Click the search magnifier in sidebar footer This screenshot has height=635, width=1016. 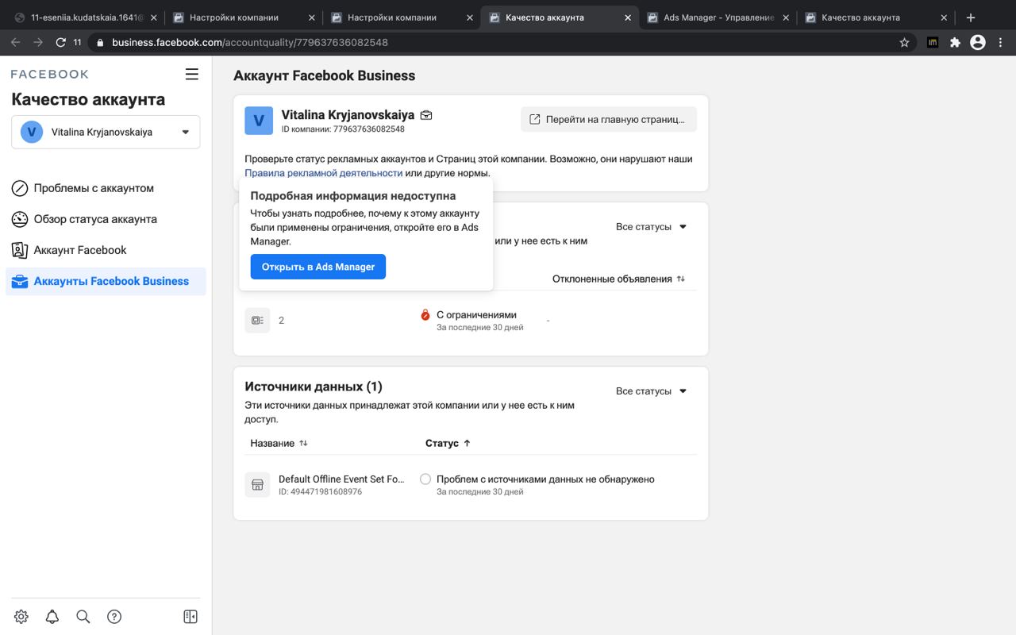pos(83,617)
